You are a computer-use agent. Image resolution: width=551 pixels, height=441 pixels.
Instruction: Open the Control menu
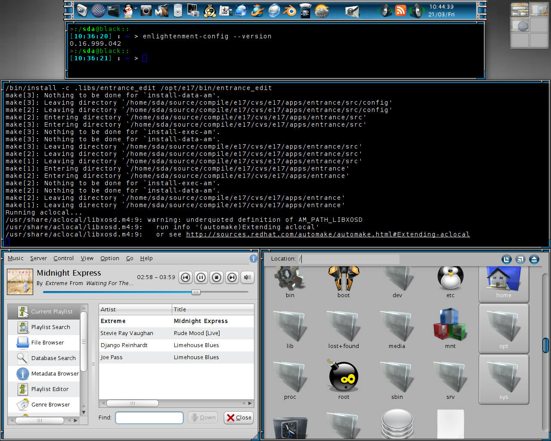click(64, 258)
